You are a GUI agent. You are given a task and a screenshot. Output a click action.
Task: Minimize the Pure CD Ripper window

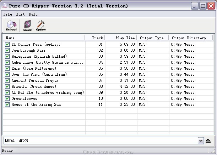pyautogui.click(x=194, y=6)
